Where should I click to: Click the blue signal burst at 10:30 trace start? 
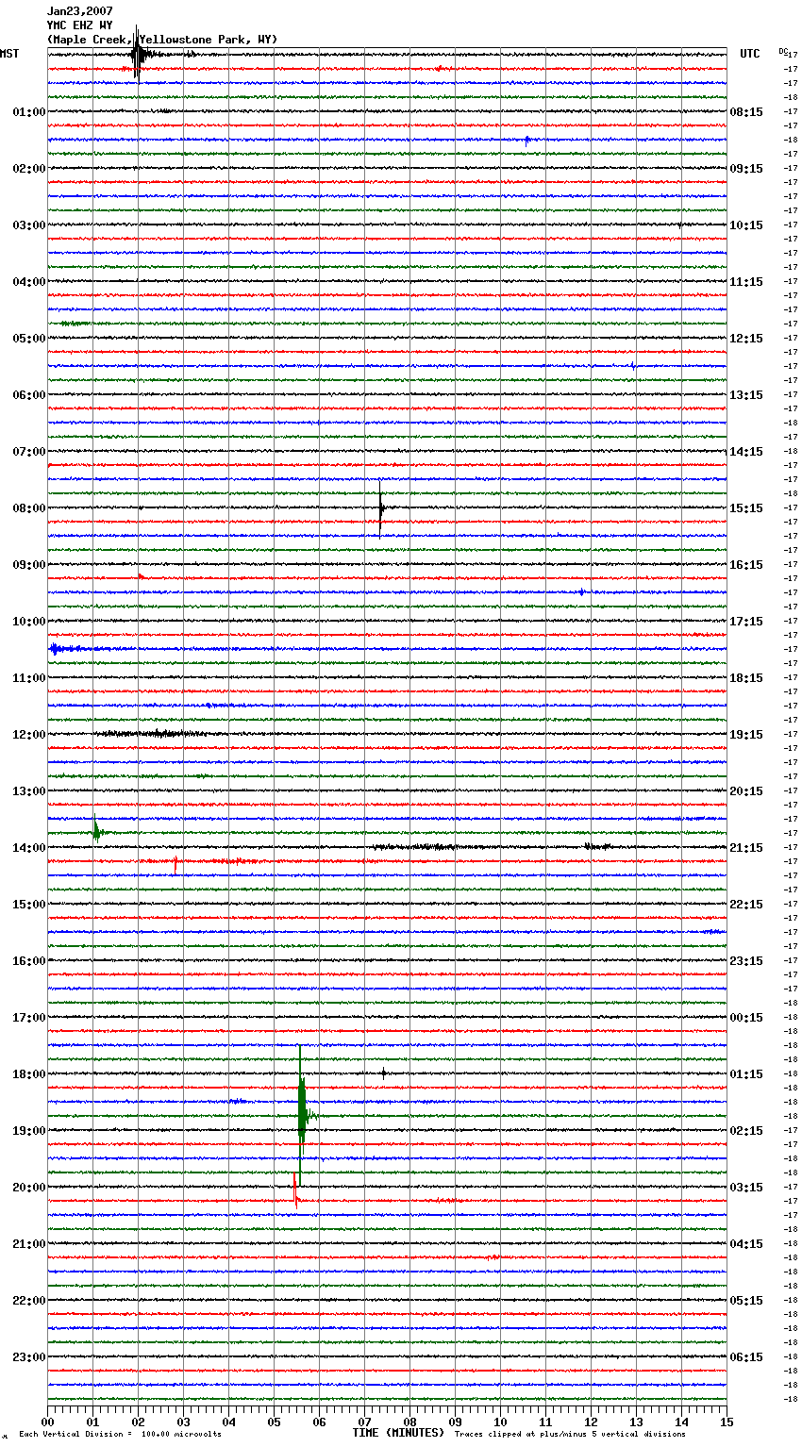coord(58,649)
